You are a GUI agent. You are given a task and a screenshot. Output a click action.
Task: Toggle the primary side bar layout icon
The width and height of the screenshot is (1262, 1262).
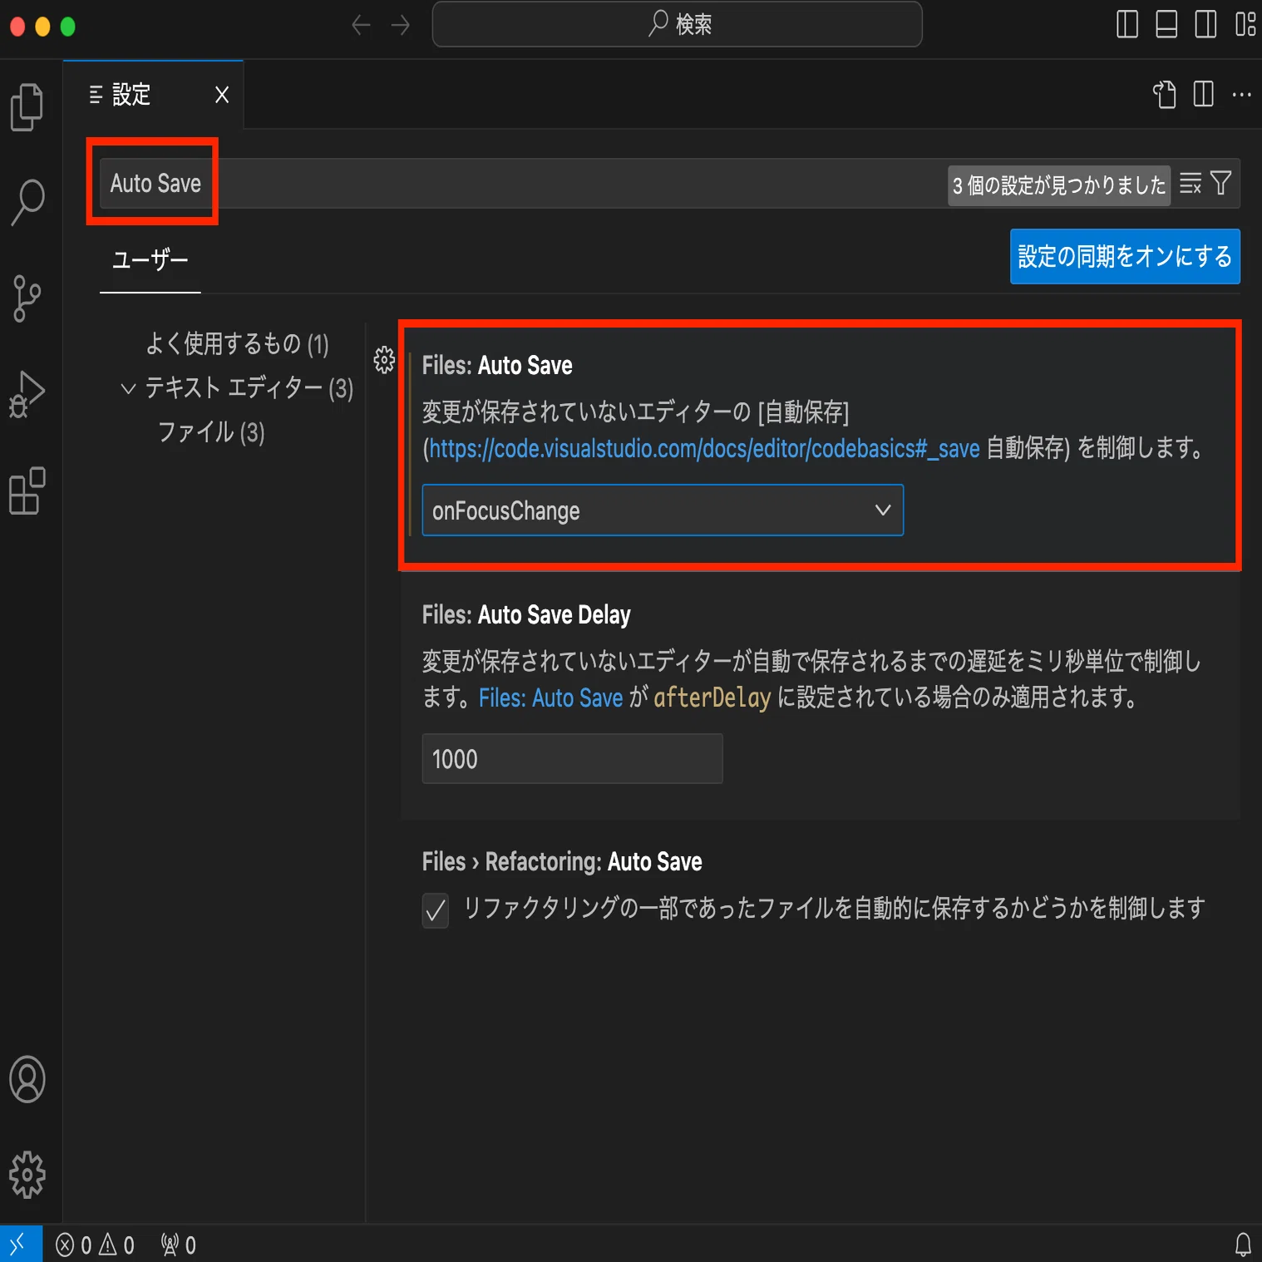click(1127, 24)
